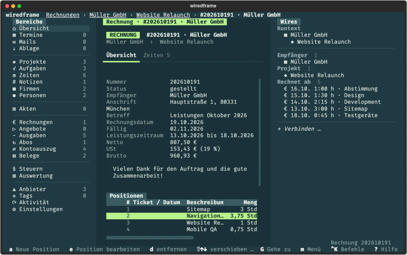Click the Abos refresh icon
407x255 pixels.
click(x=14, y=143)
